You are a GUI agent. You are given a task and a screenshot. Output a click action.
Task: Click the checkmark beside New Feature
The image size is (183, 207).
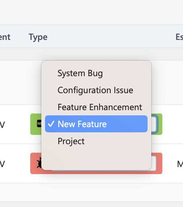pos(51,124)
